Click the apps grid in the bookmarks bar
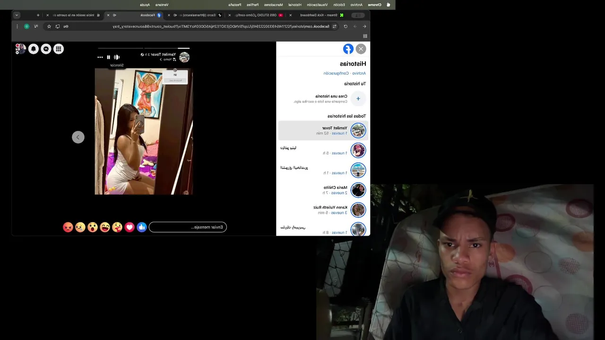This screenshot has width=605, height=340. click(365, 36)
